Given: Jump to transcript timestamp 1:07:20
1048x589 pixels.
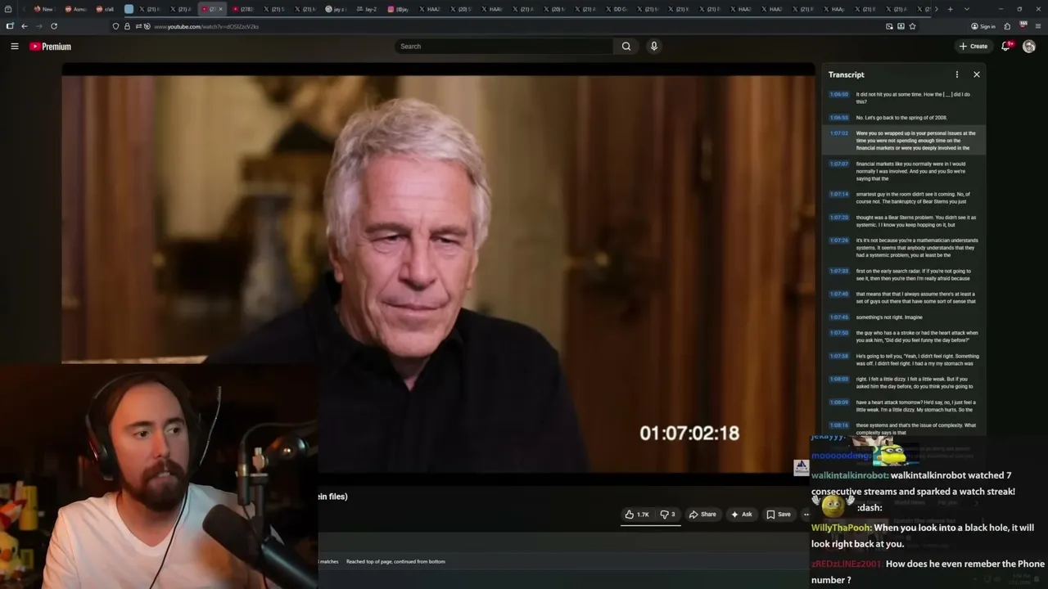Looking at the screenshot, I should point(839,218).
